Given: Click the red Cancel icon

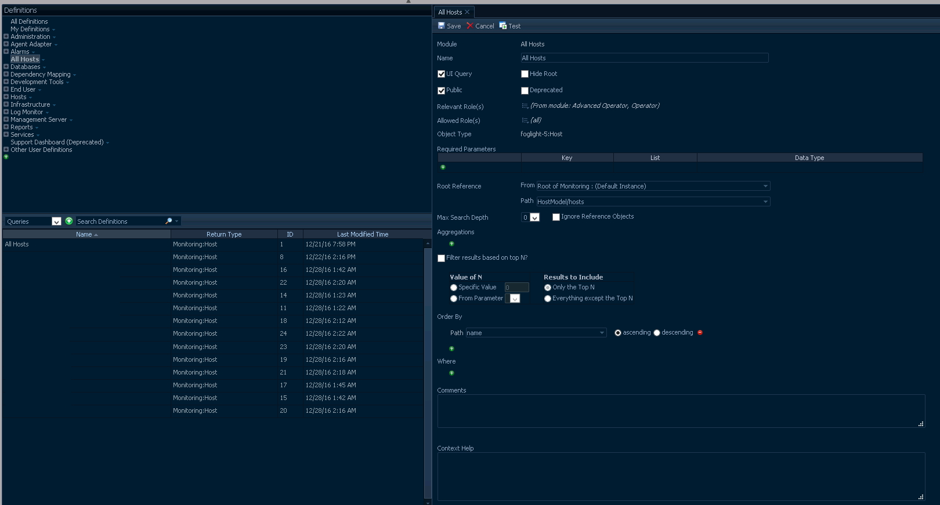Looking at the screenshot, I should pyautogui.click(x=470, y=26).
